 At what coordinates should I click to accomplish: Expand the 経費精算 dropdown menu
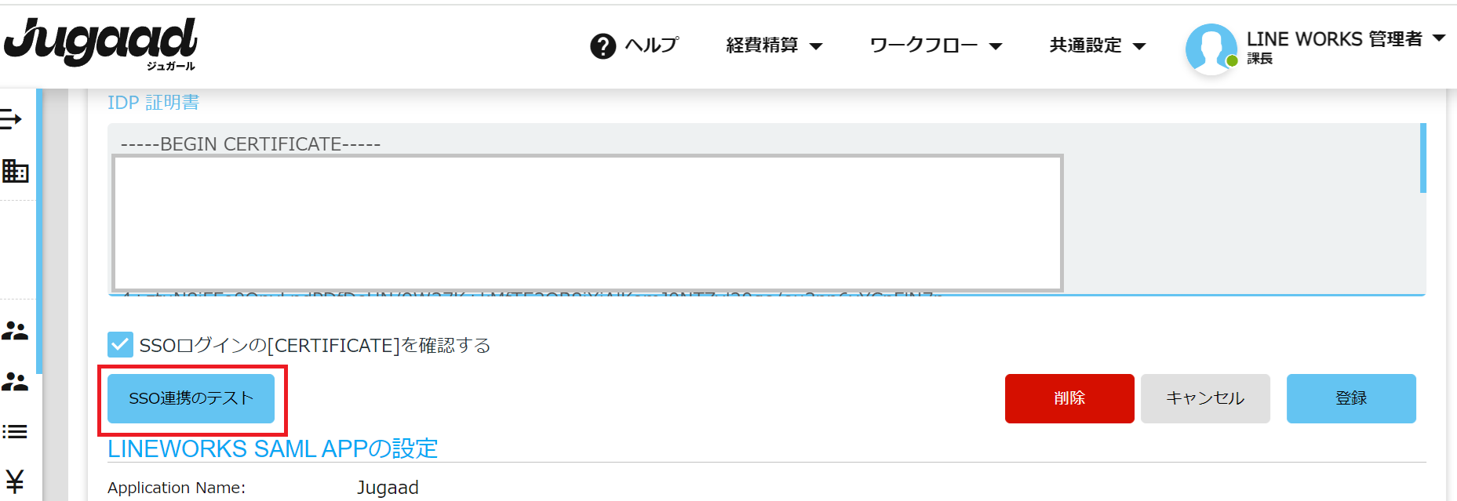[774, 45]
